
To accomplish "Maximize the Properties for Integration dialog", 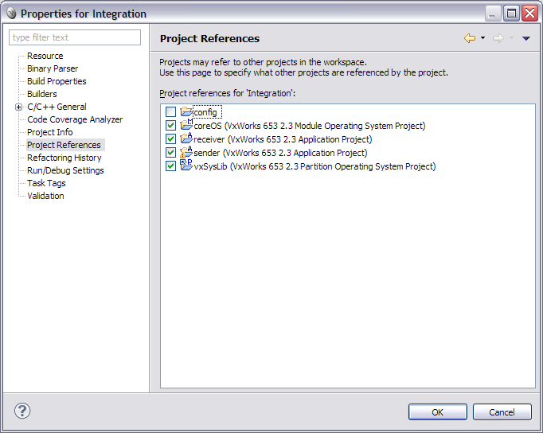I will [x=511, y=14].
